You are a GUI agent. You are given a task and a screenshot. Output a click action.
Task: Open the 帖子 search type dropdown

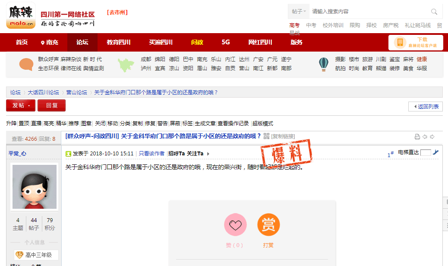click(299, 12)
